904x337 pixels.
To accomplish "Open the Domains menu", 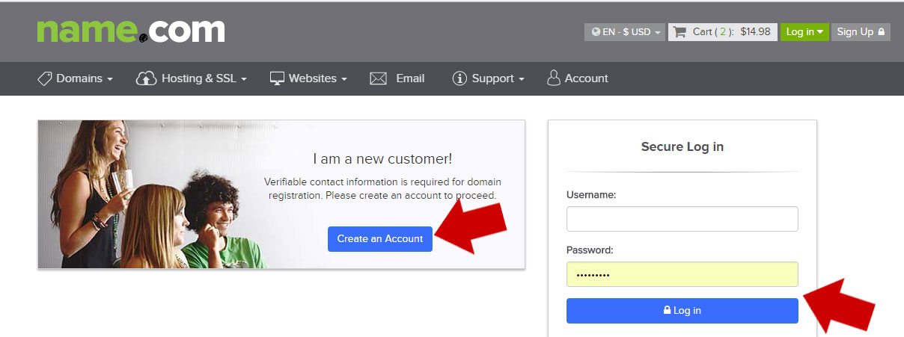I will pyautogui.click(x=76, y=78).
